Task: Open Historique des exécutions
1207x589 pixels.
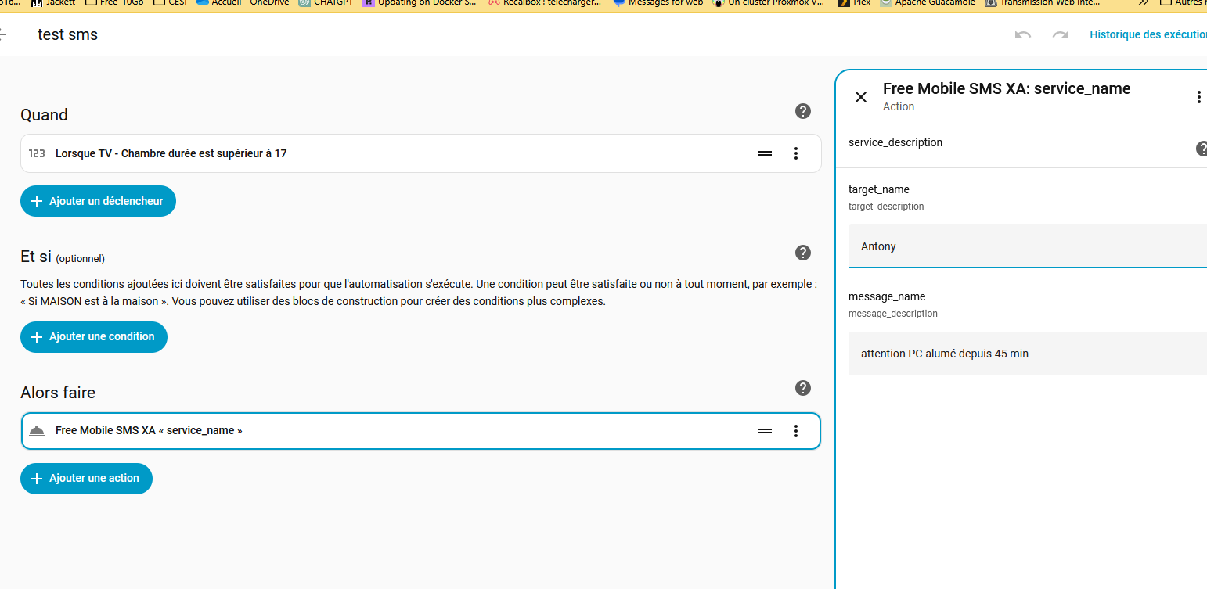Action: [1148, 34]
